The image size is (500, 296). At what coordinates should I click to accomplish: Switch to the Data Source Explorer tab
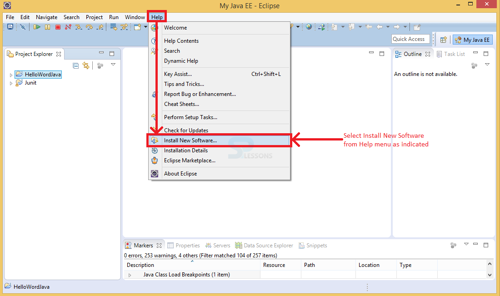coord(264,245)
